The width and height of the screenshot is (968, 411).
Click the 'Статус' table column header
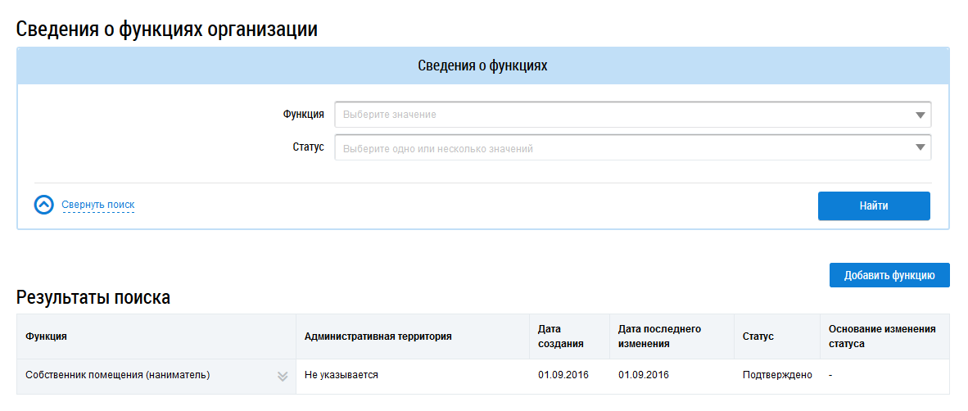758,336
